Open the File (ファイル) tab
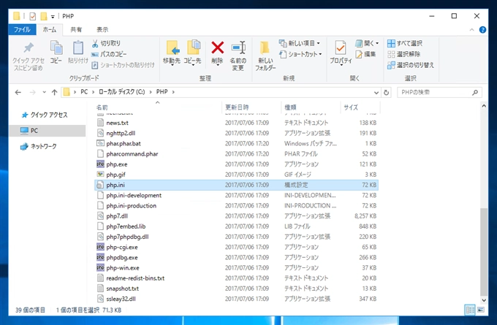The image size is (497, 325). click(22, 29)
